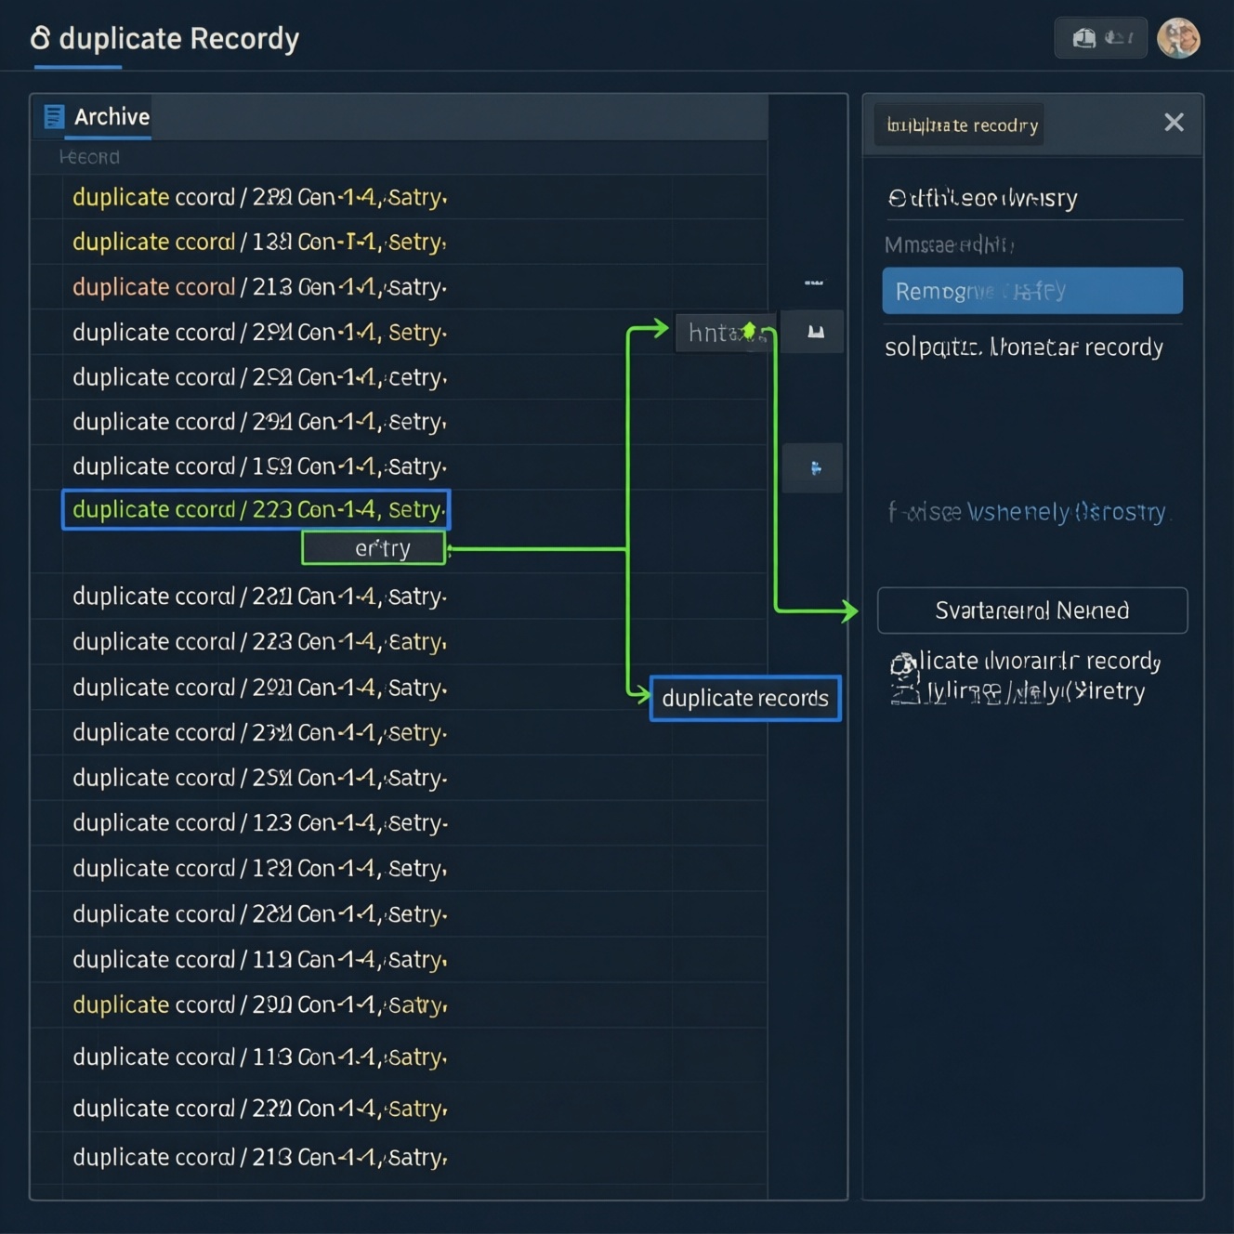
Task: Click the Svartaneiral Neined button
Action: [x=1031, y=610]
